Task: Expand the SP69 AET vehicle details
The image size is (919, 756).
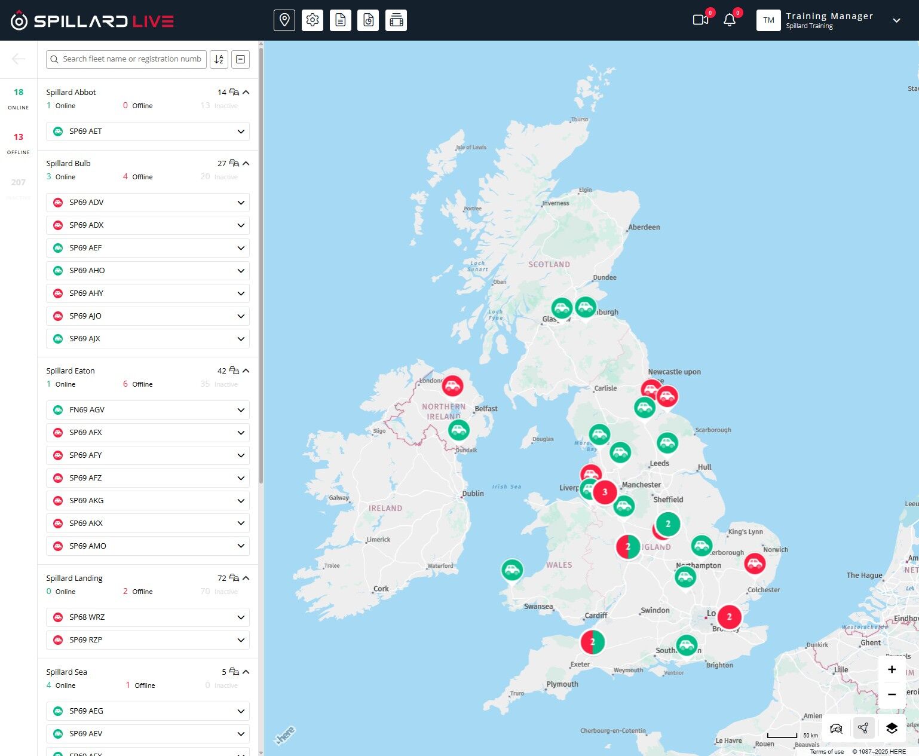Action: tap(241, 131)
